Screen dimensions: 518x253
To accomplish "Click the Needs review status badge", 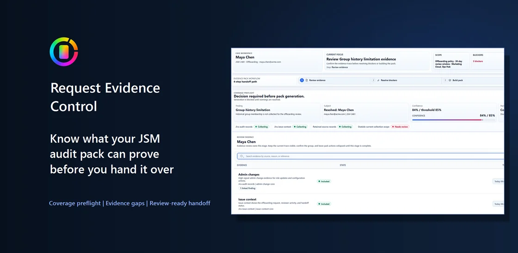I will pos(400,126).
